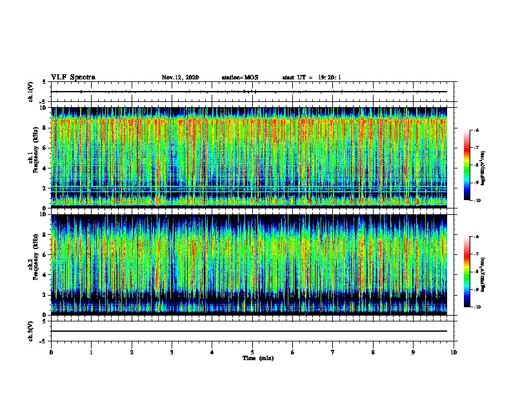Viewport: 511px width, 395px height.
Task: Click time axis tick label "2"
Action: pyautogui.click(x=132, y=352)
